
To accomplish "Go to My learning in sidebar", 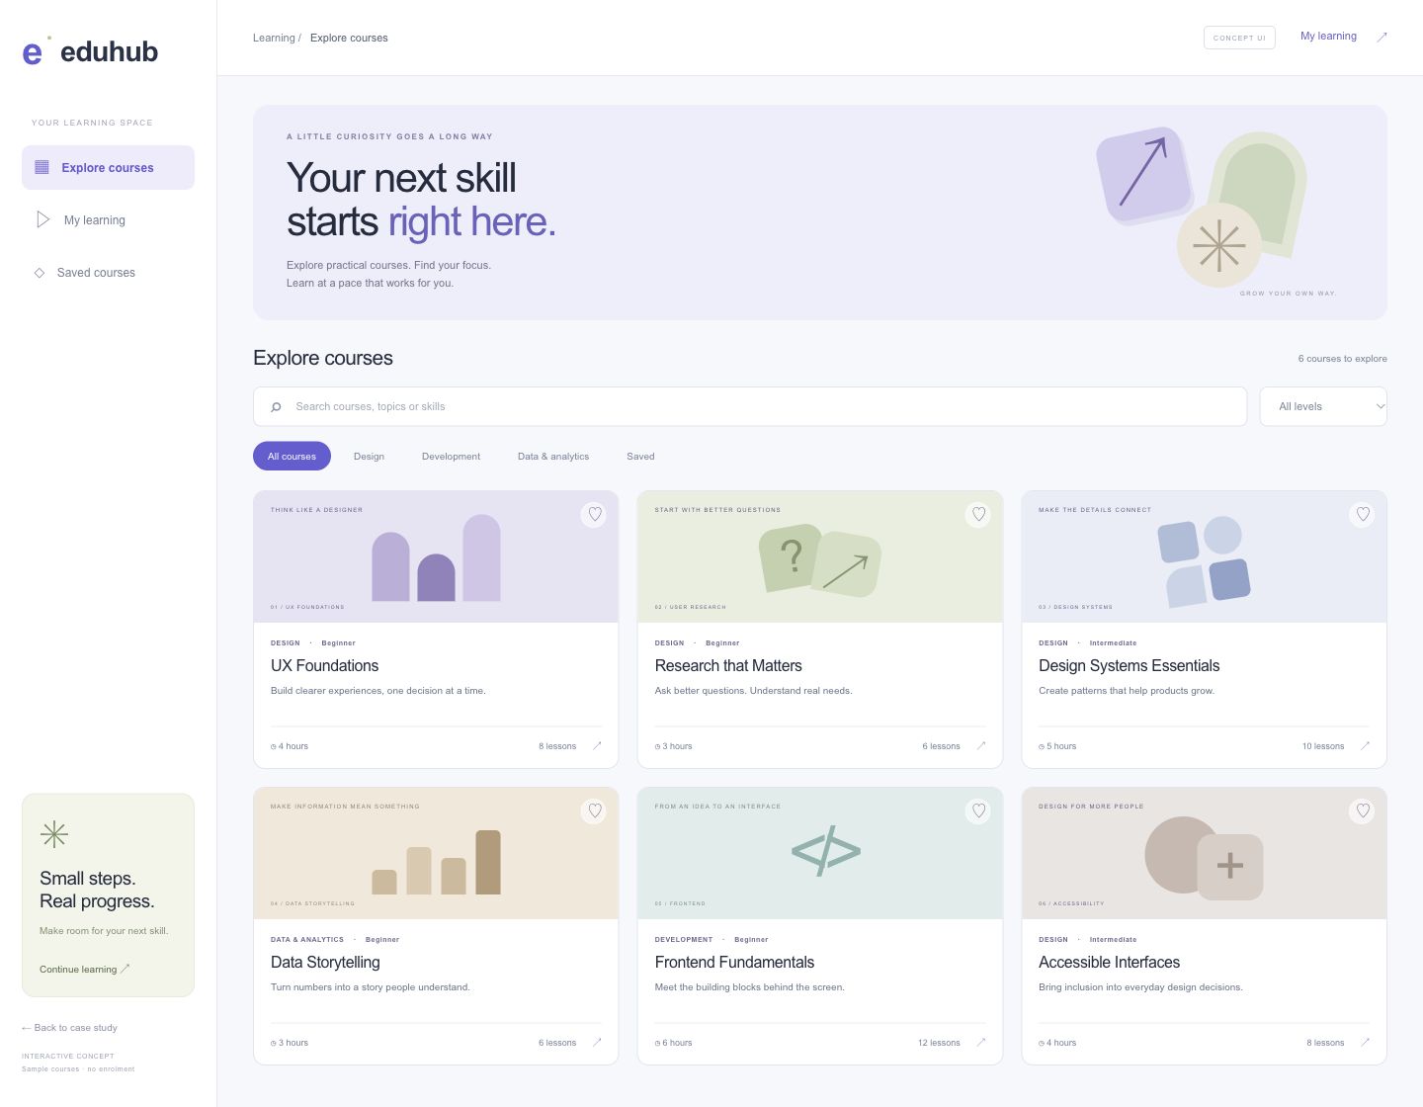I will tap(108, 219).
